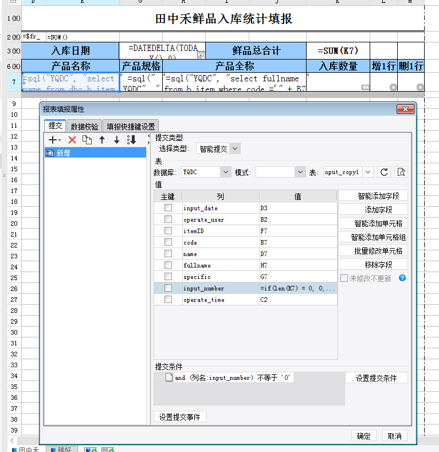
Task: Select the input_number value formula cell
Action: tap(298, 288)
